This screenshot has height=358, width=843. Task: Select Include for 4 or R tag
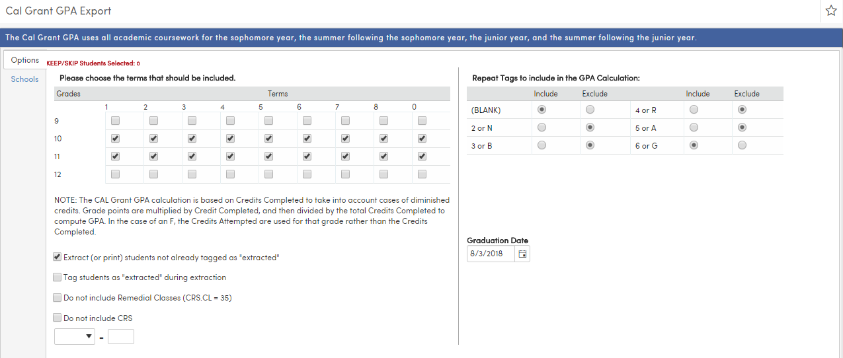(x=694, y=110)
